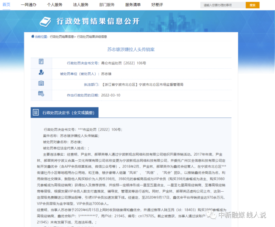Open the 一网通办 menu item
275x227 pixels.
[x=29, y=5]
